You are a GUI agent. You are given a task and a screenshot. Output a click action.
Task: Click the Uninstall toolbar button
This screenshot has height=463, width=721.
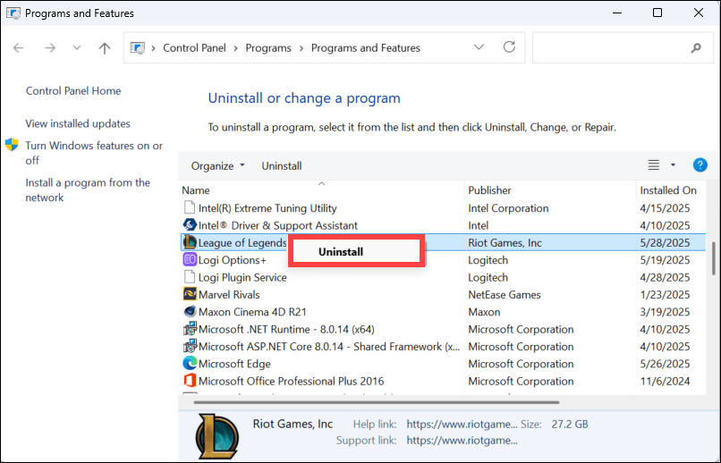pyautogui.click(x=281, y=165)
